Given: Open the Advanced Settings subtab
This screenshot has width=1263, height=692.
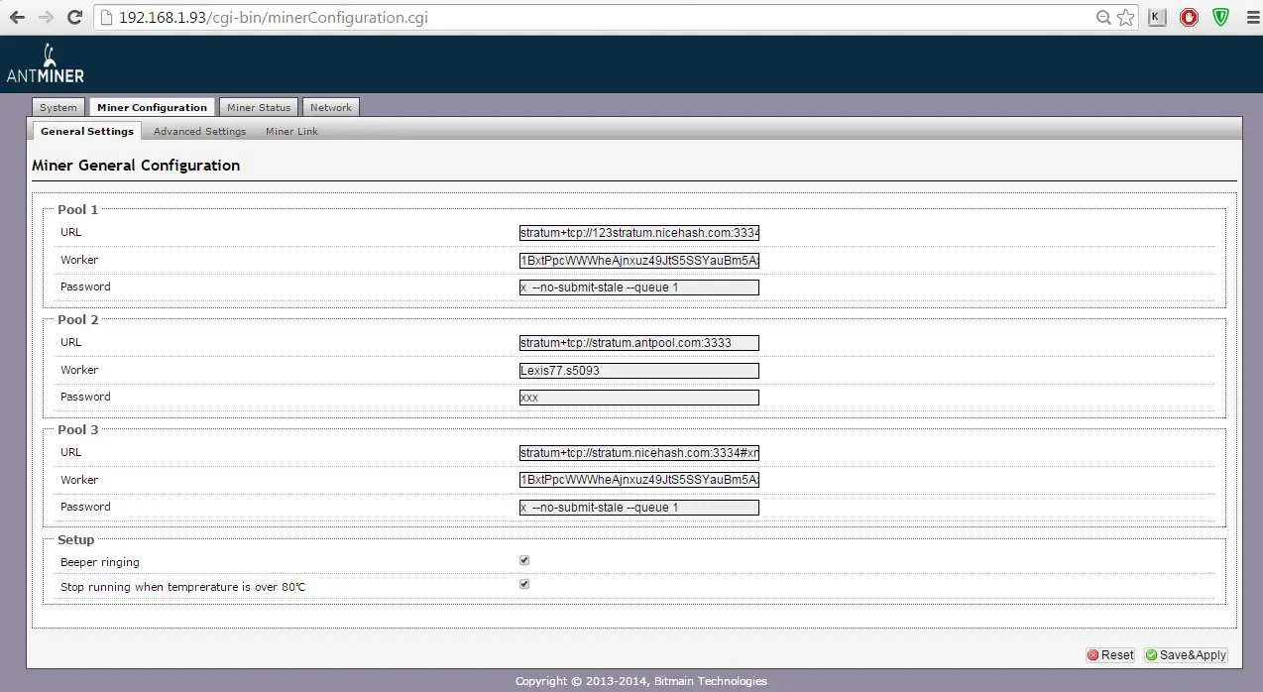Looking at the screenshot, I should point(199,131).
